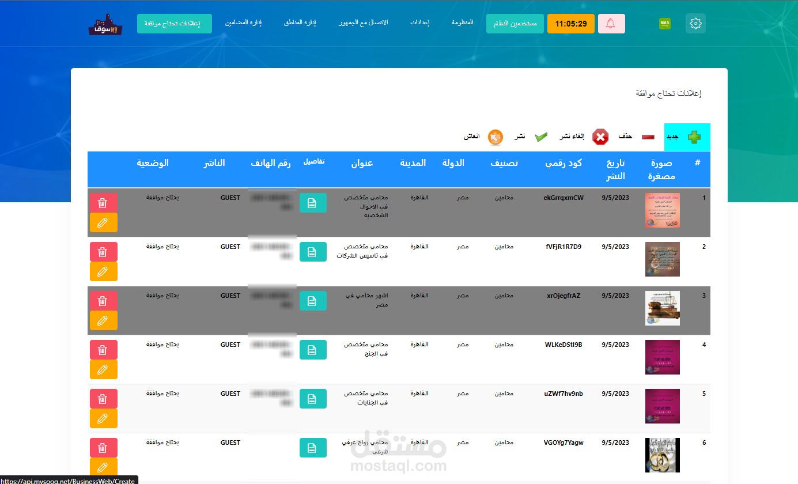Click the green plus جديد (new) toolbar button
The image size is (798, 484).
click(x=687, y=137)
